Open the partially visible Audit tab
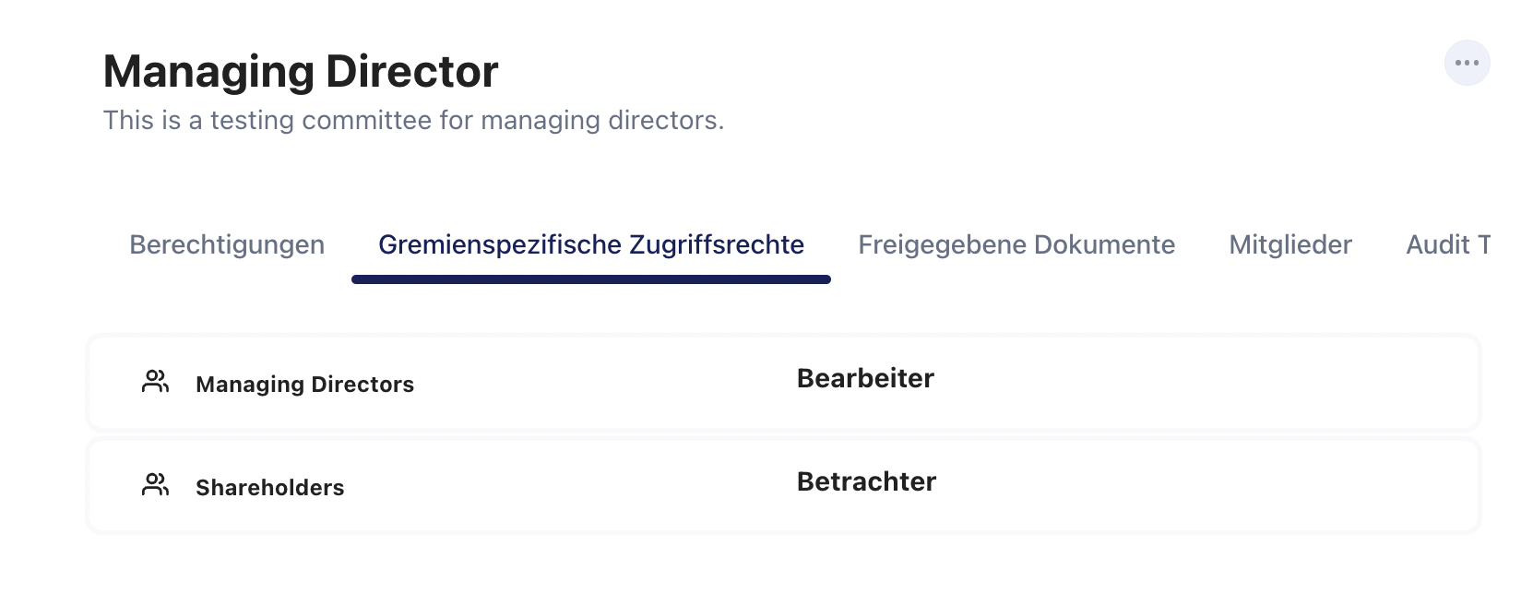Screen dimensions: 1533x605 coord(1446,244)
